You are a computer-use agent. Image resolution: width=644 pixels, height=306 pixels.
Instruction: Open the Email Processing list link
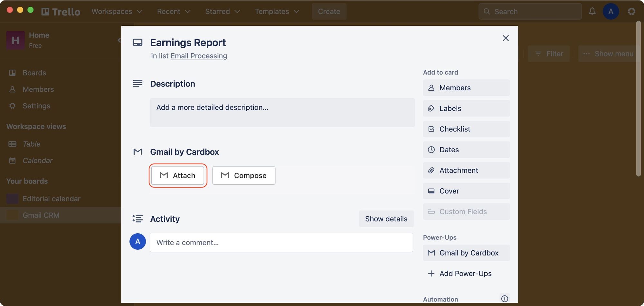199,56
